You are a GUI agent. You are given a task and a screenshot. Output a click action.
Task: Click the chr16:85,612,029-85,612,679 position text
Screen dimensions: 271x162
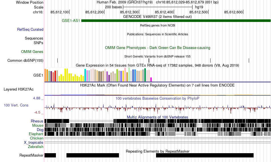click(187, 2)
